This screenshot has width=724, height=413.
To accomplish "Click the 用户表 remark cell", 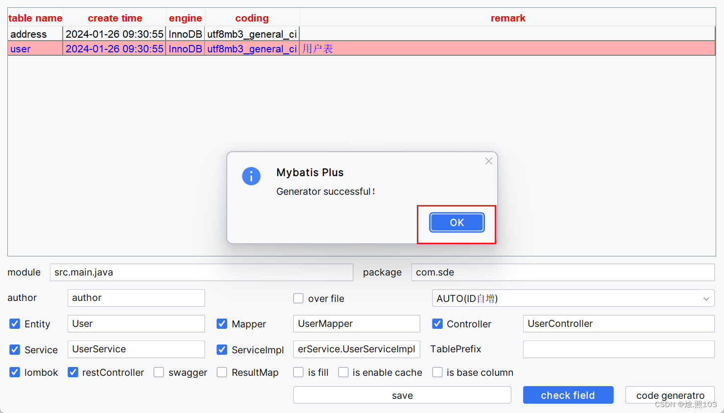I will (x=507, y=48).
